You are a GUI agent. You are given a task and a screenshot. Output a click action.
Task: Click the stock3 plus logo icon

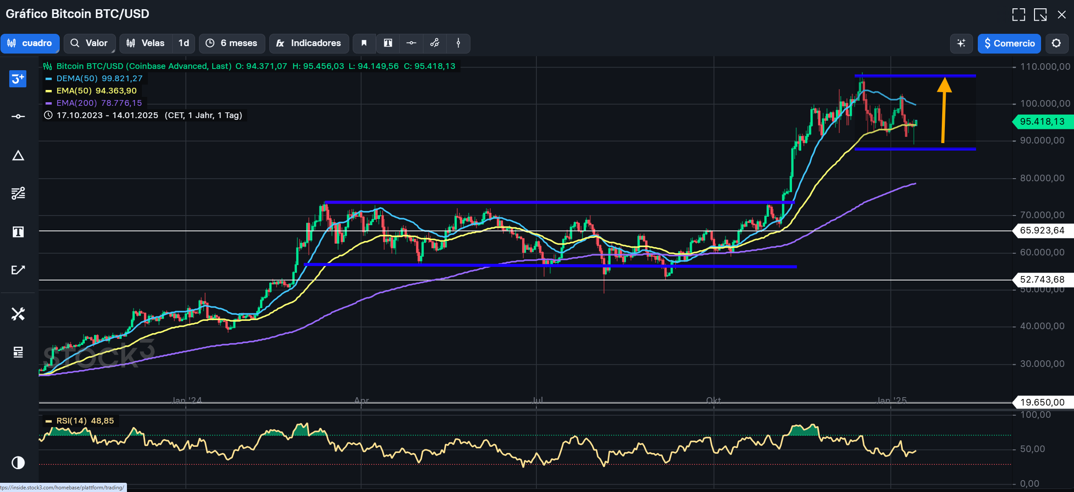[18, 79]
